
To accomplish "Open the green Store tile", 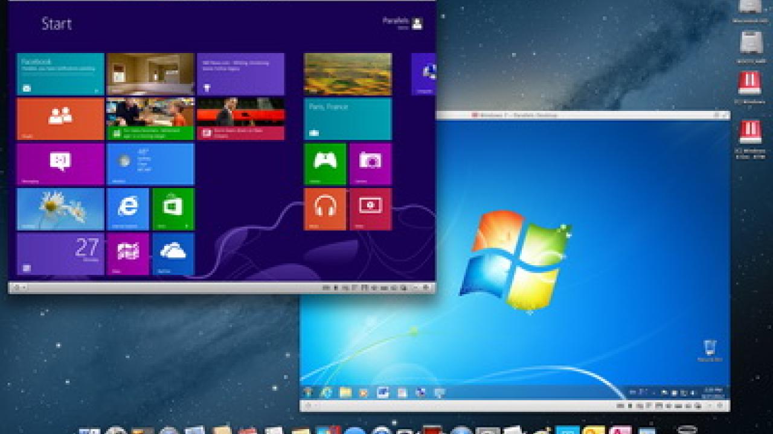I will click(x=173, y=209).
